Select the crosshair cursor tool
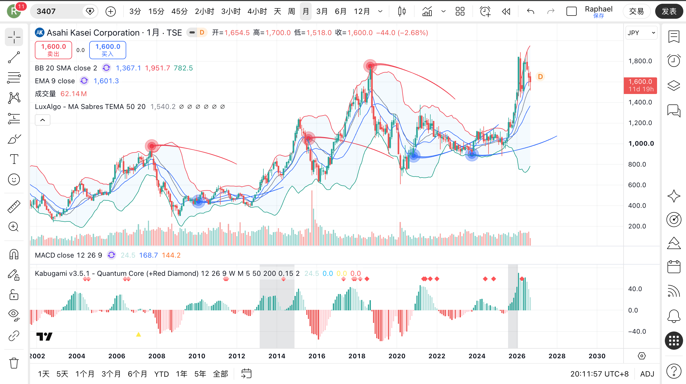686x384 pixels. click(x=14, y=37)
